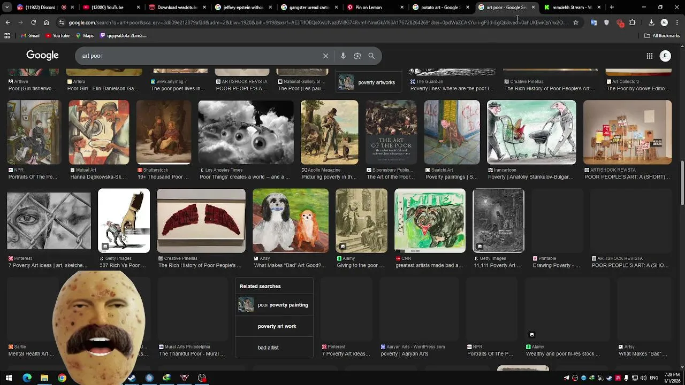Open 'Giving to the poor' Alamy result
Viewport: 685px width, 385px height.
[x=360, y=265]
